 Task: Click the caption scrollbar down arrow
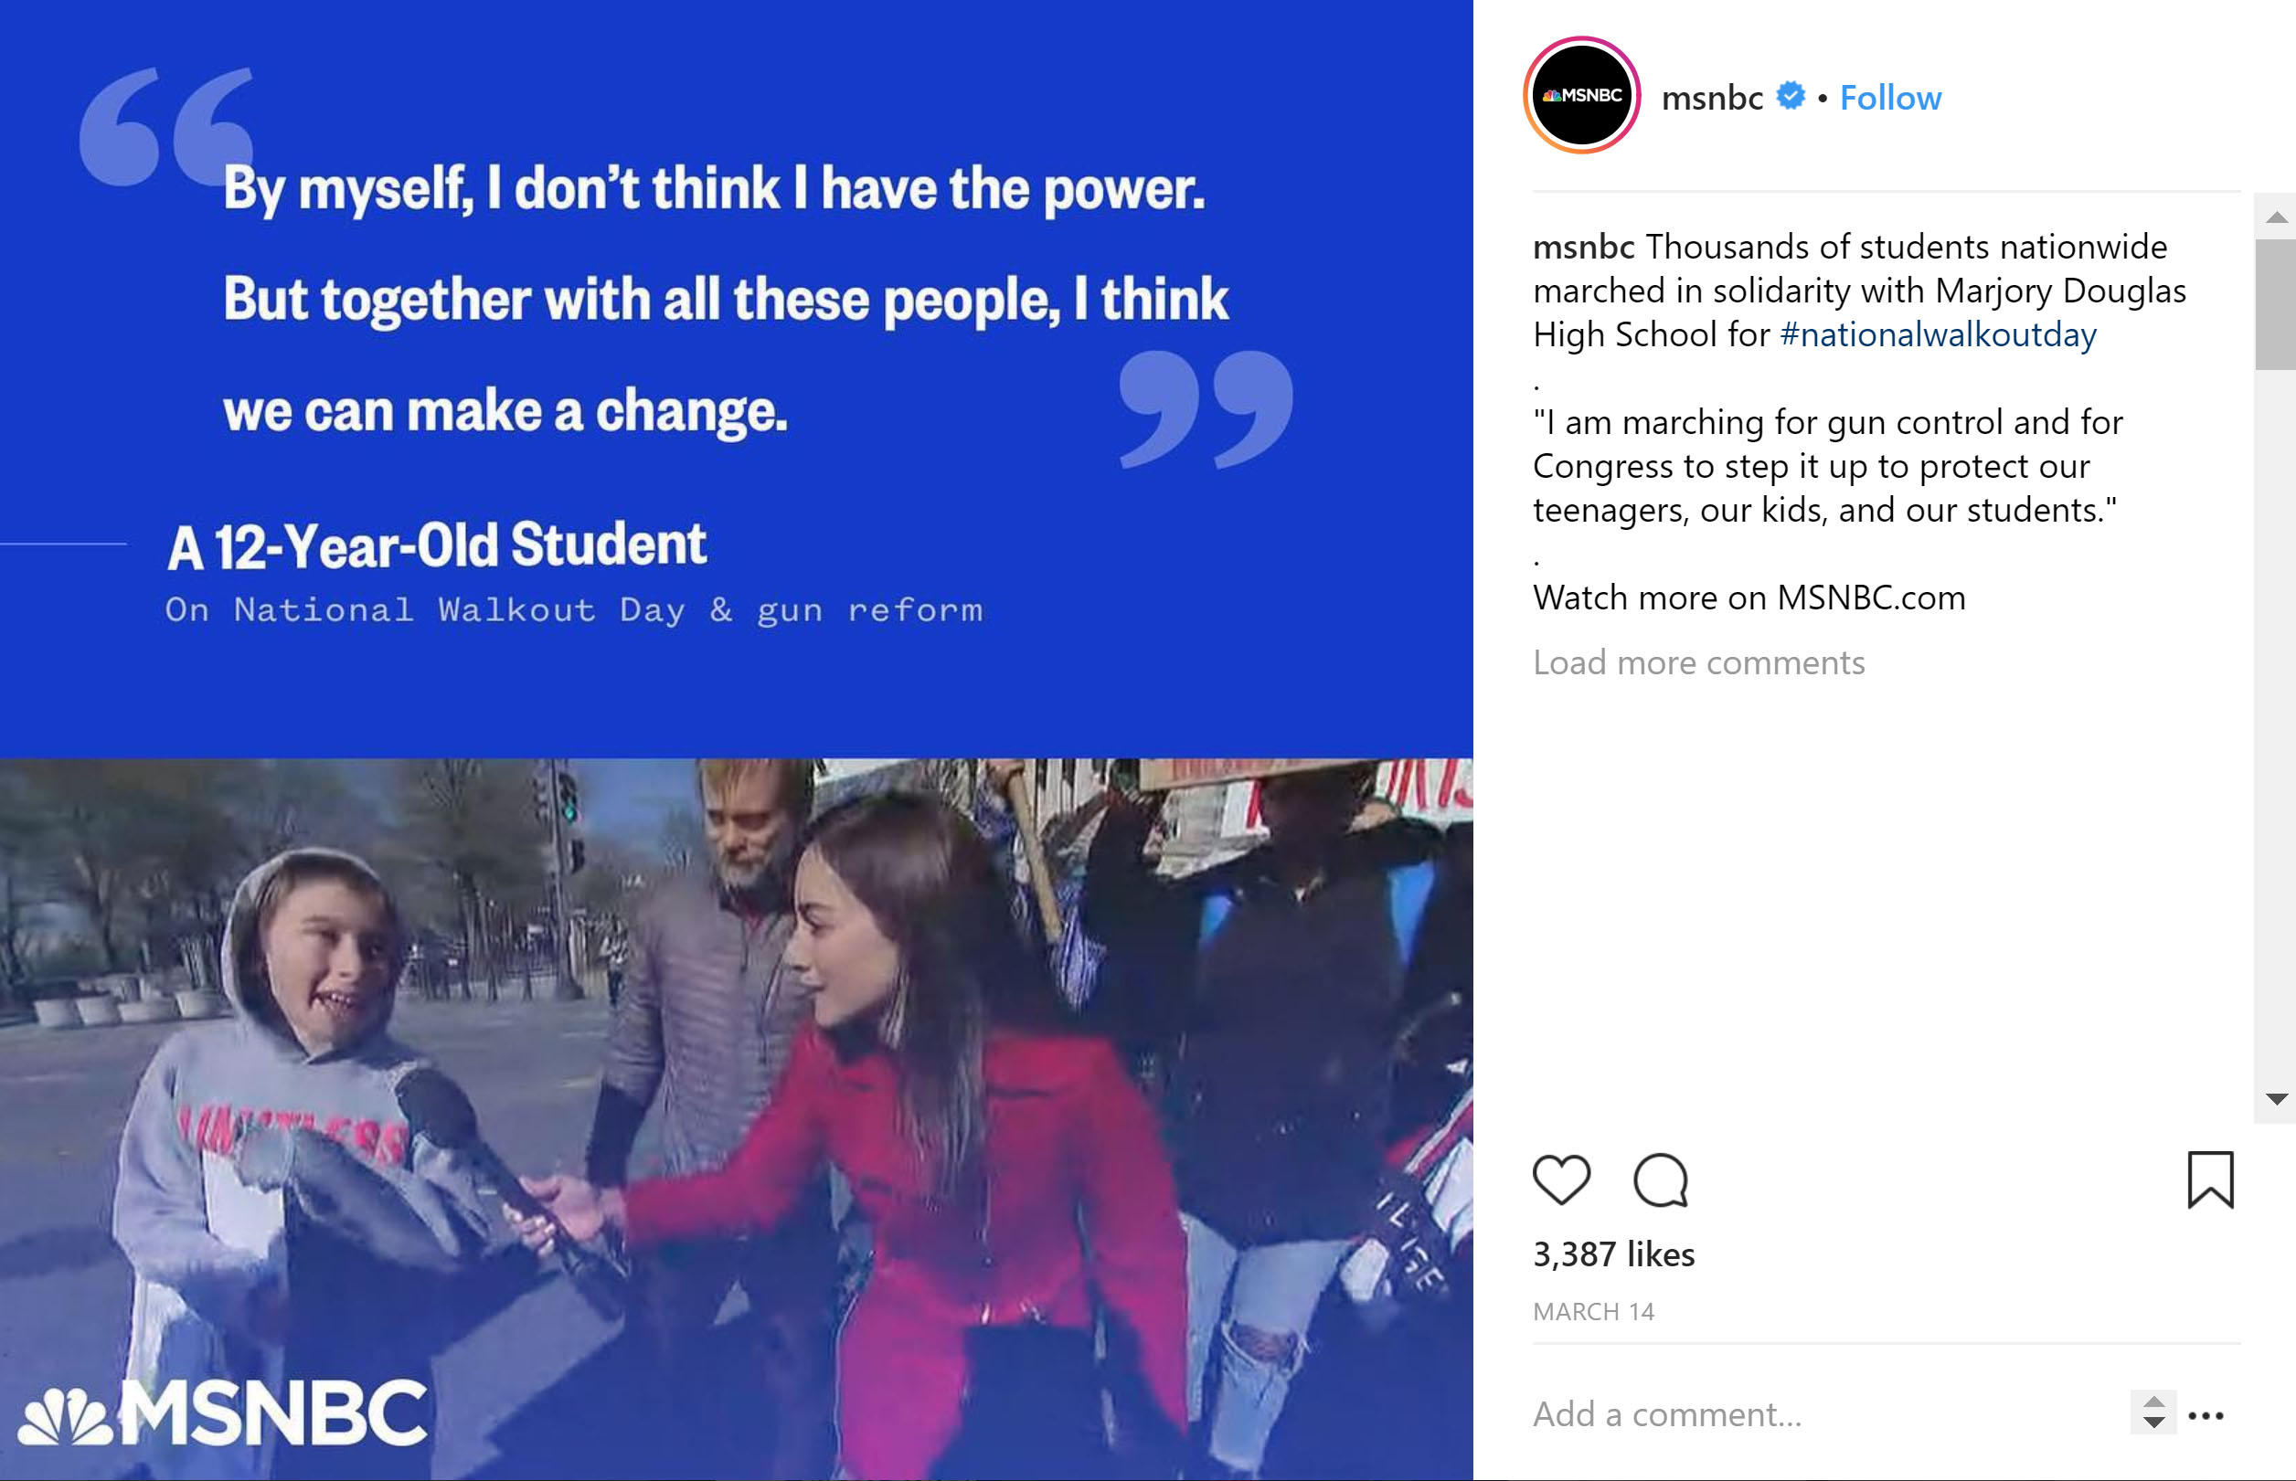[x=2275, y=1099]
